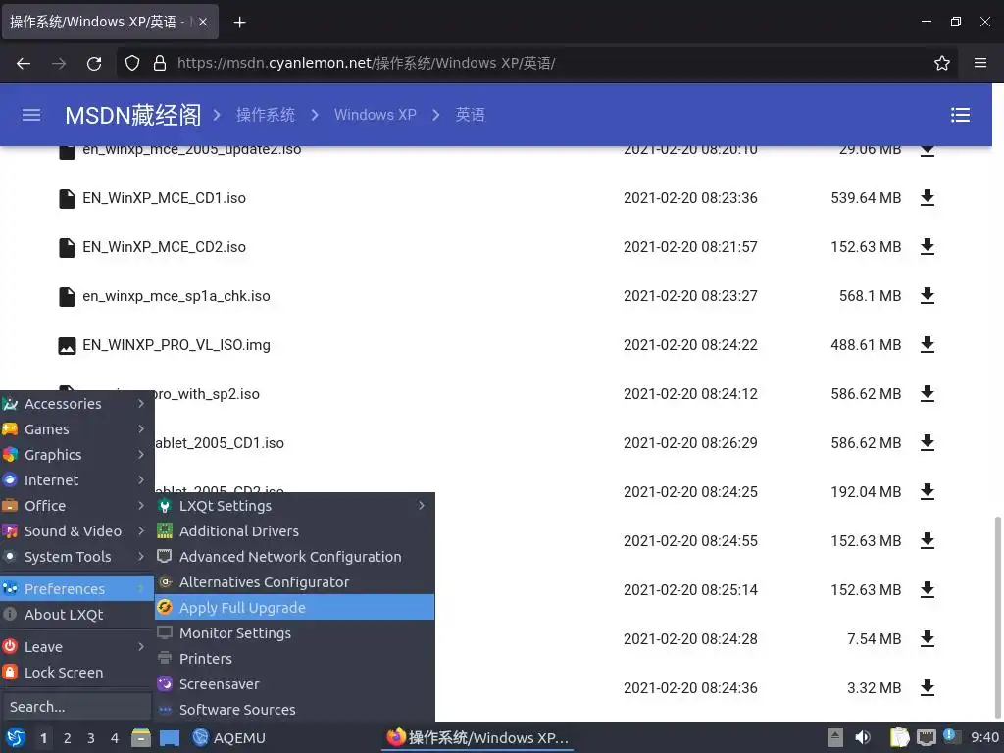This screenshot has height=753, width=1004.
Task: Click download icon for en_winxp_mce_sp1a_chk.iso
Action: [928, 296]
